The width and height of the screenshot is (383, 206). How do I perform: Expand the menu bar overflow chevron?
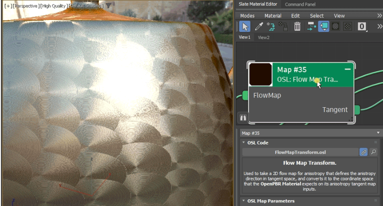379,16
